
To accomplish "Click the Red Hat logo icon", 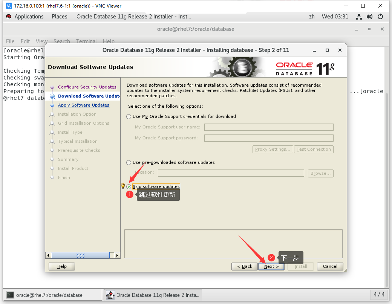I will 9,17.
